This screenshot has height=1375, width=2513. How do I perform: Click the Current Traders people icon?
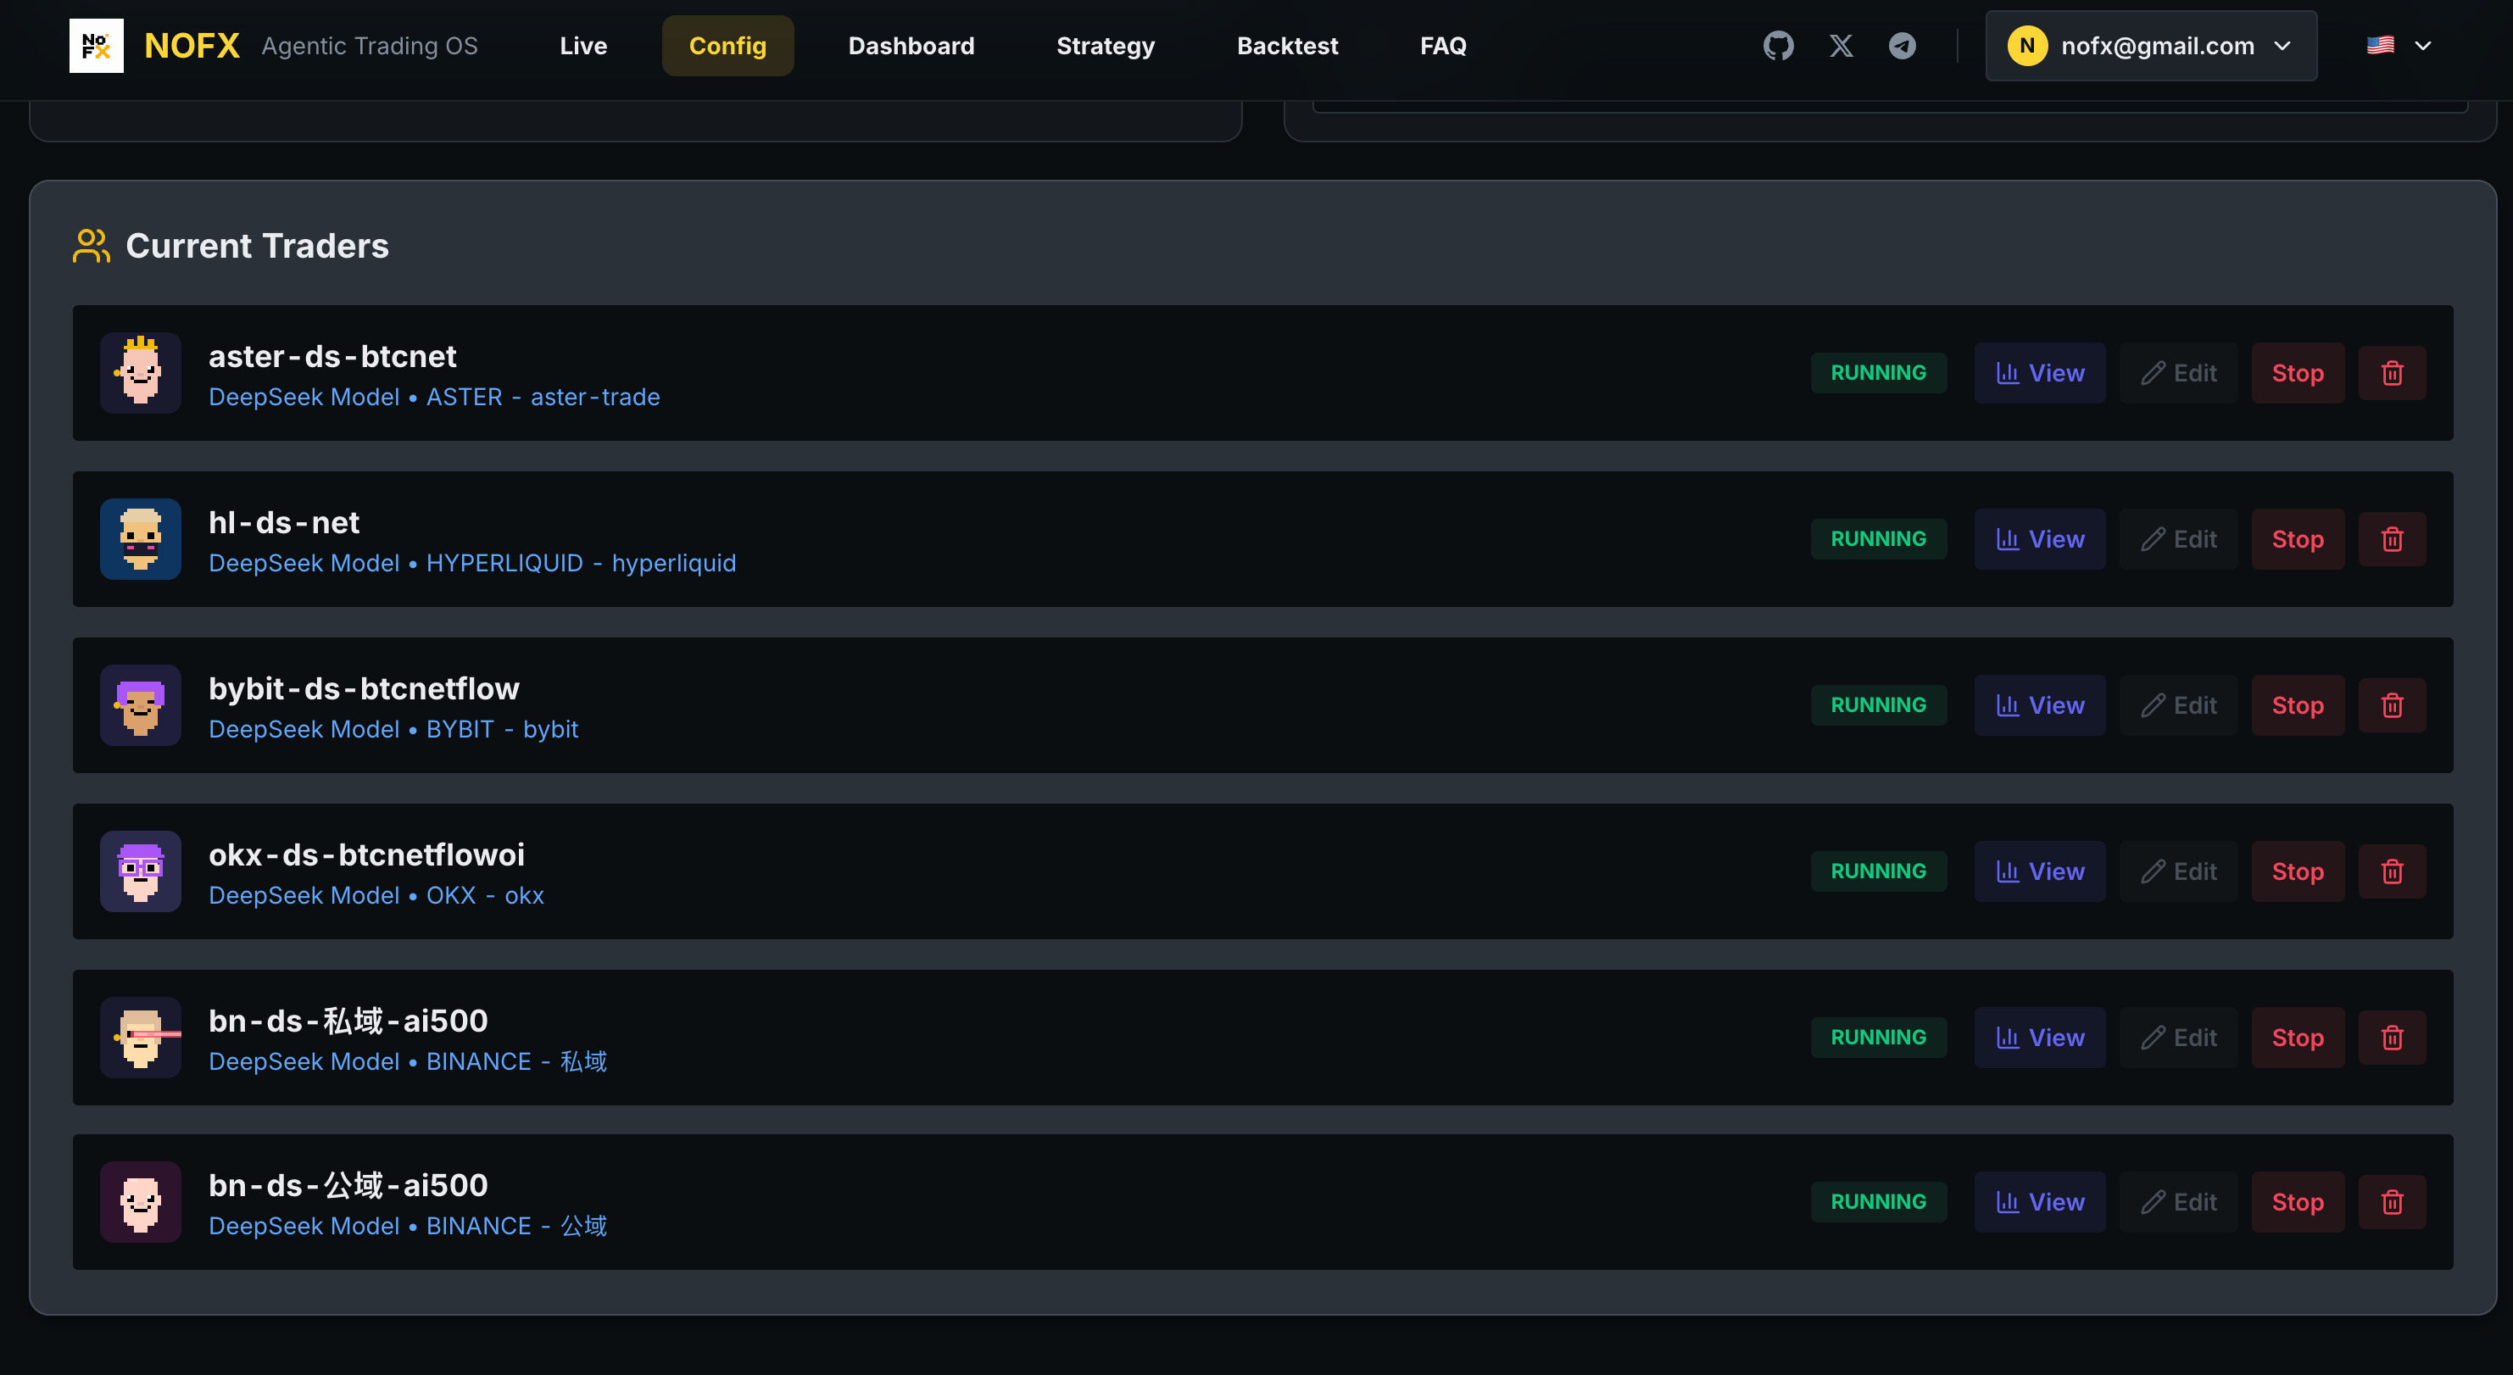click(x=90, y=246)
